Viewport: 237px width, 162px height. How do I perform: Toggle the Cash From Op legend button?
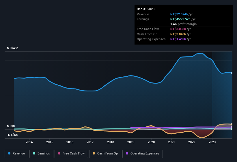[x=105, y=154]
